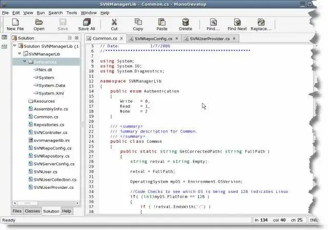The width and height of the screenshot is (328, 230).
Task: Click second icon in left sidebar strip
Action: pyautogui.click(x=4, y=46)
